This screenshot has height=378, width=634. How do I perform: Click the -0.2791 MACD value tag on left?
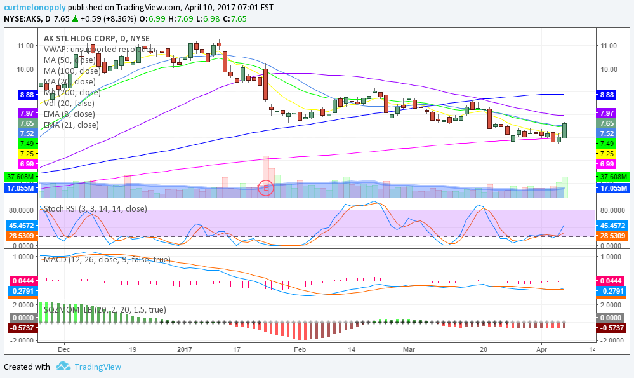23,291
